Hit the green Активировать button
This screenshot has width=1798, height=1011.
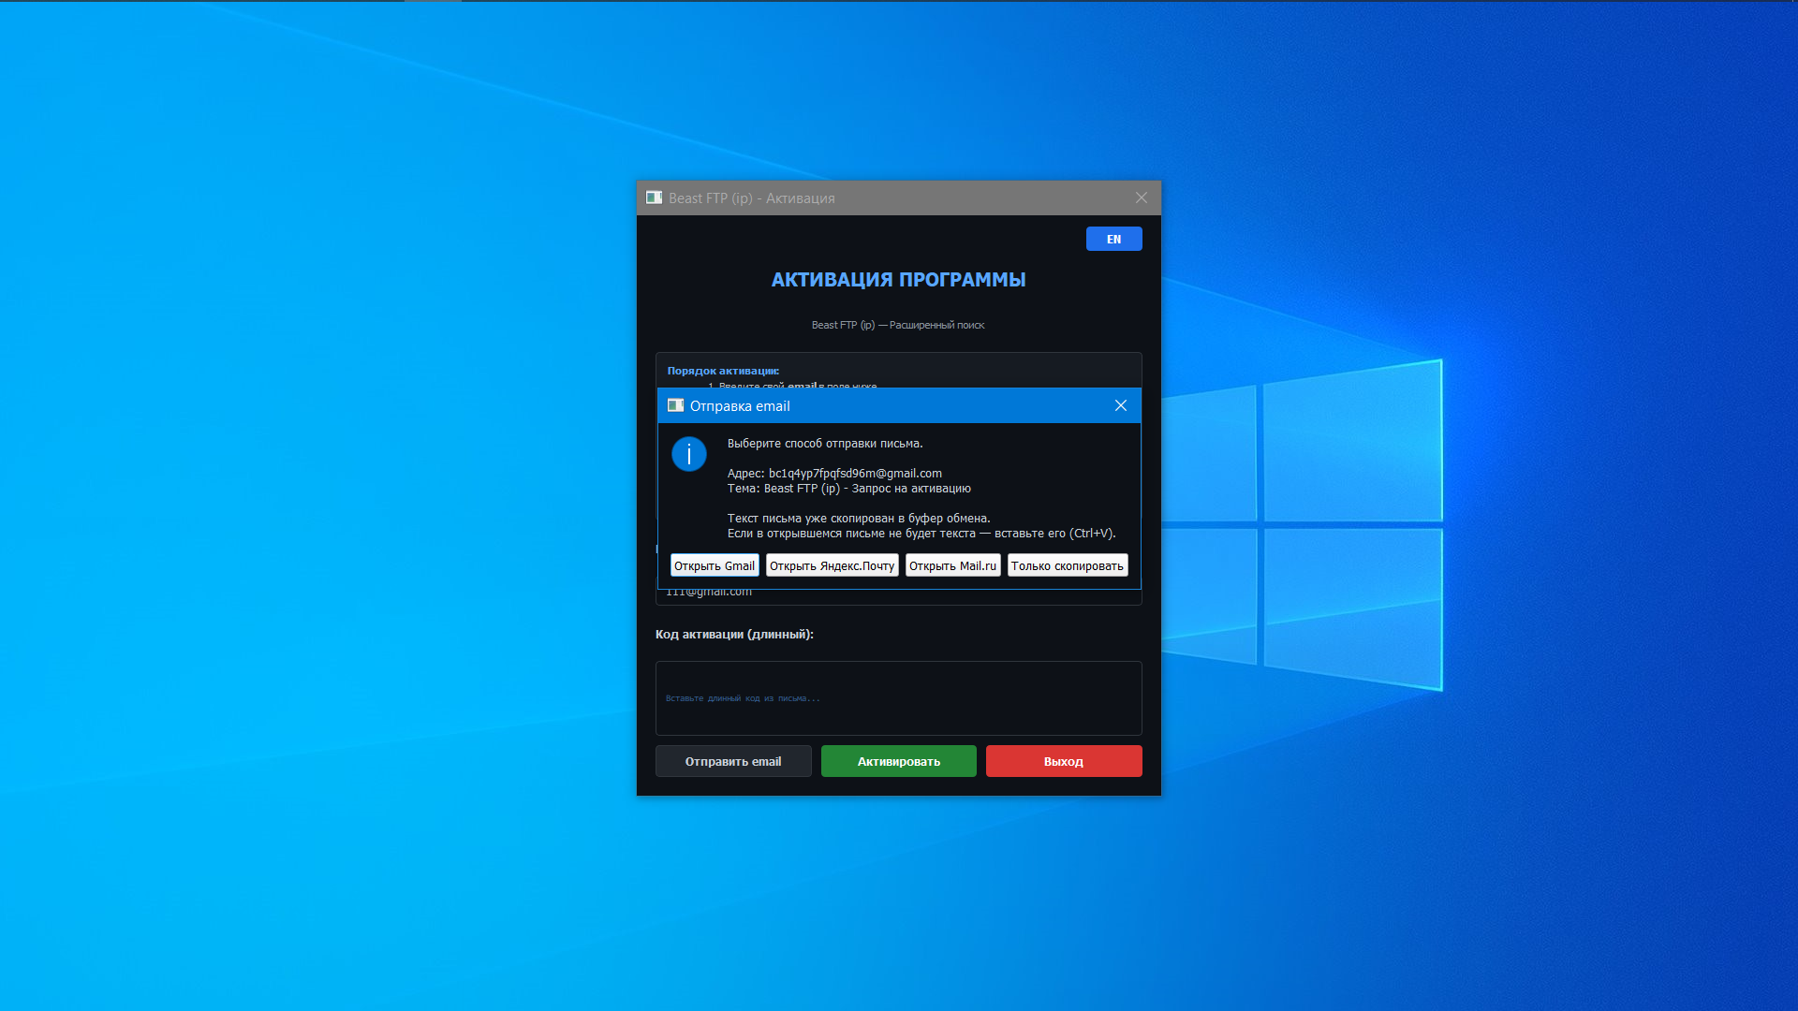click(899, 761)
